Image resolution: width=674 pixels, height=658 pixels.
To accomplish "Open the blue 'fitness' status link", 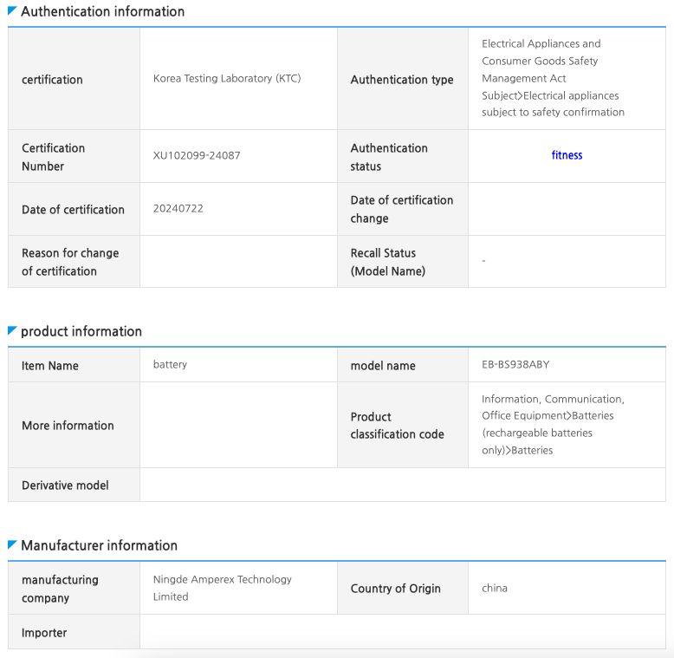I will click(567, 155).
